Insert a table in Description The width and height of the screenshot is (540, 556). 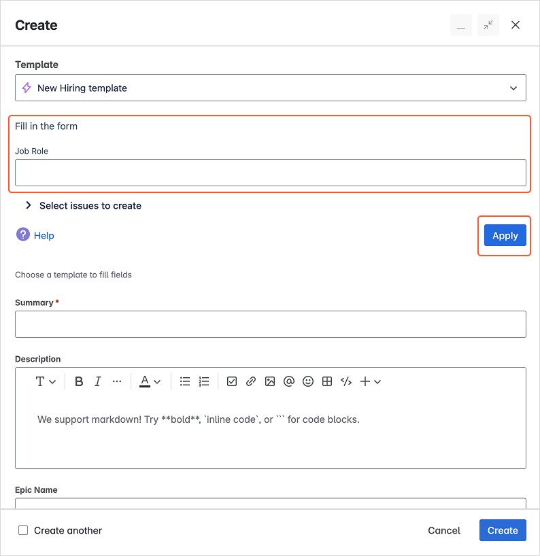coord(327,381)
